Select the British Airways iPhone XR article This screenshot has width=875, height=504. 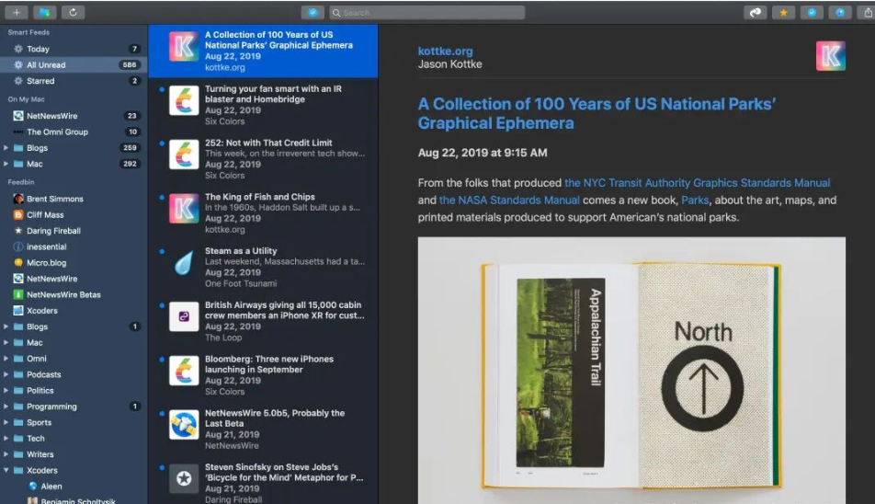coord(263,322)
